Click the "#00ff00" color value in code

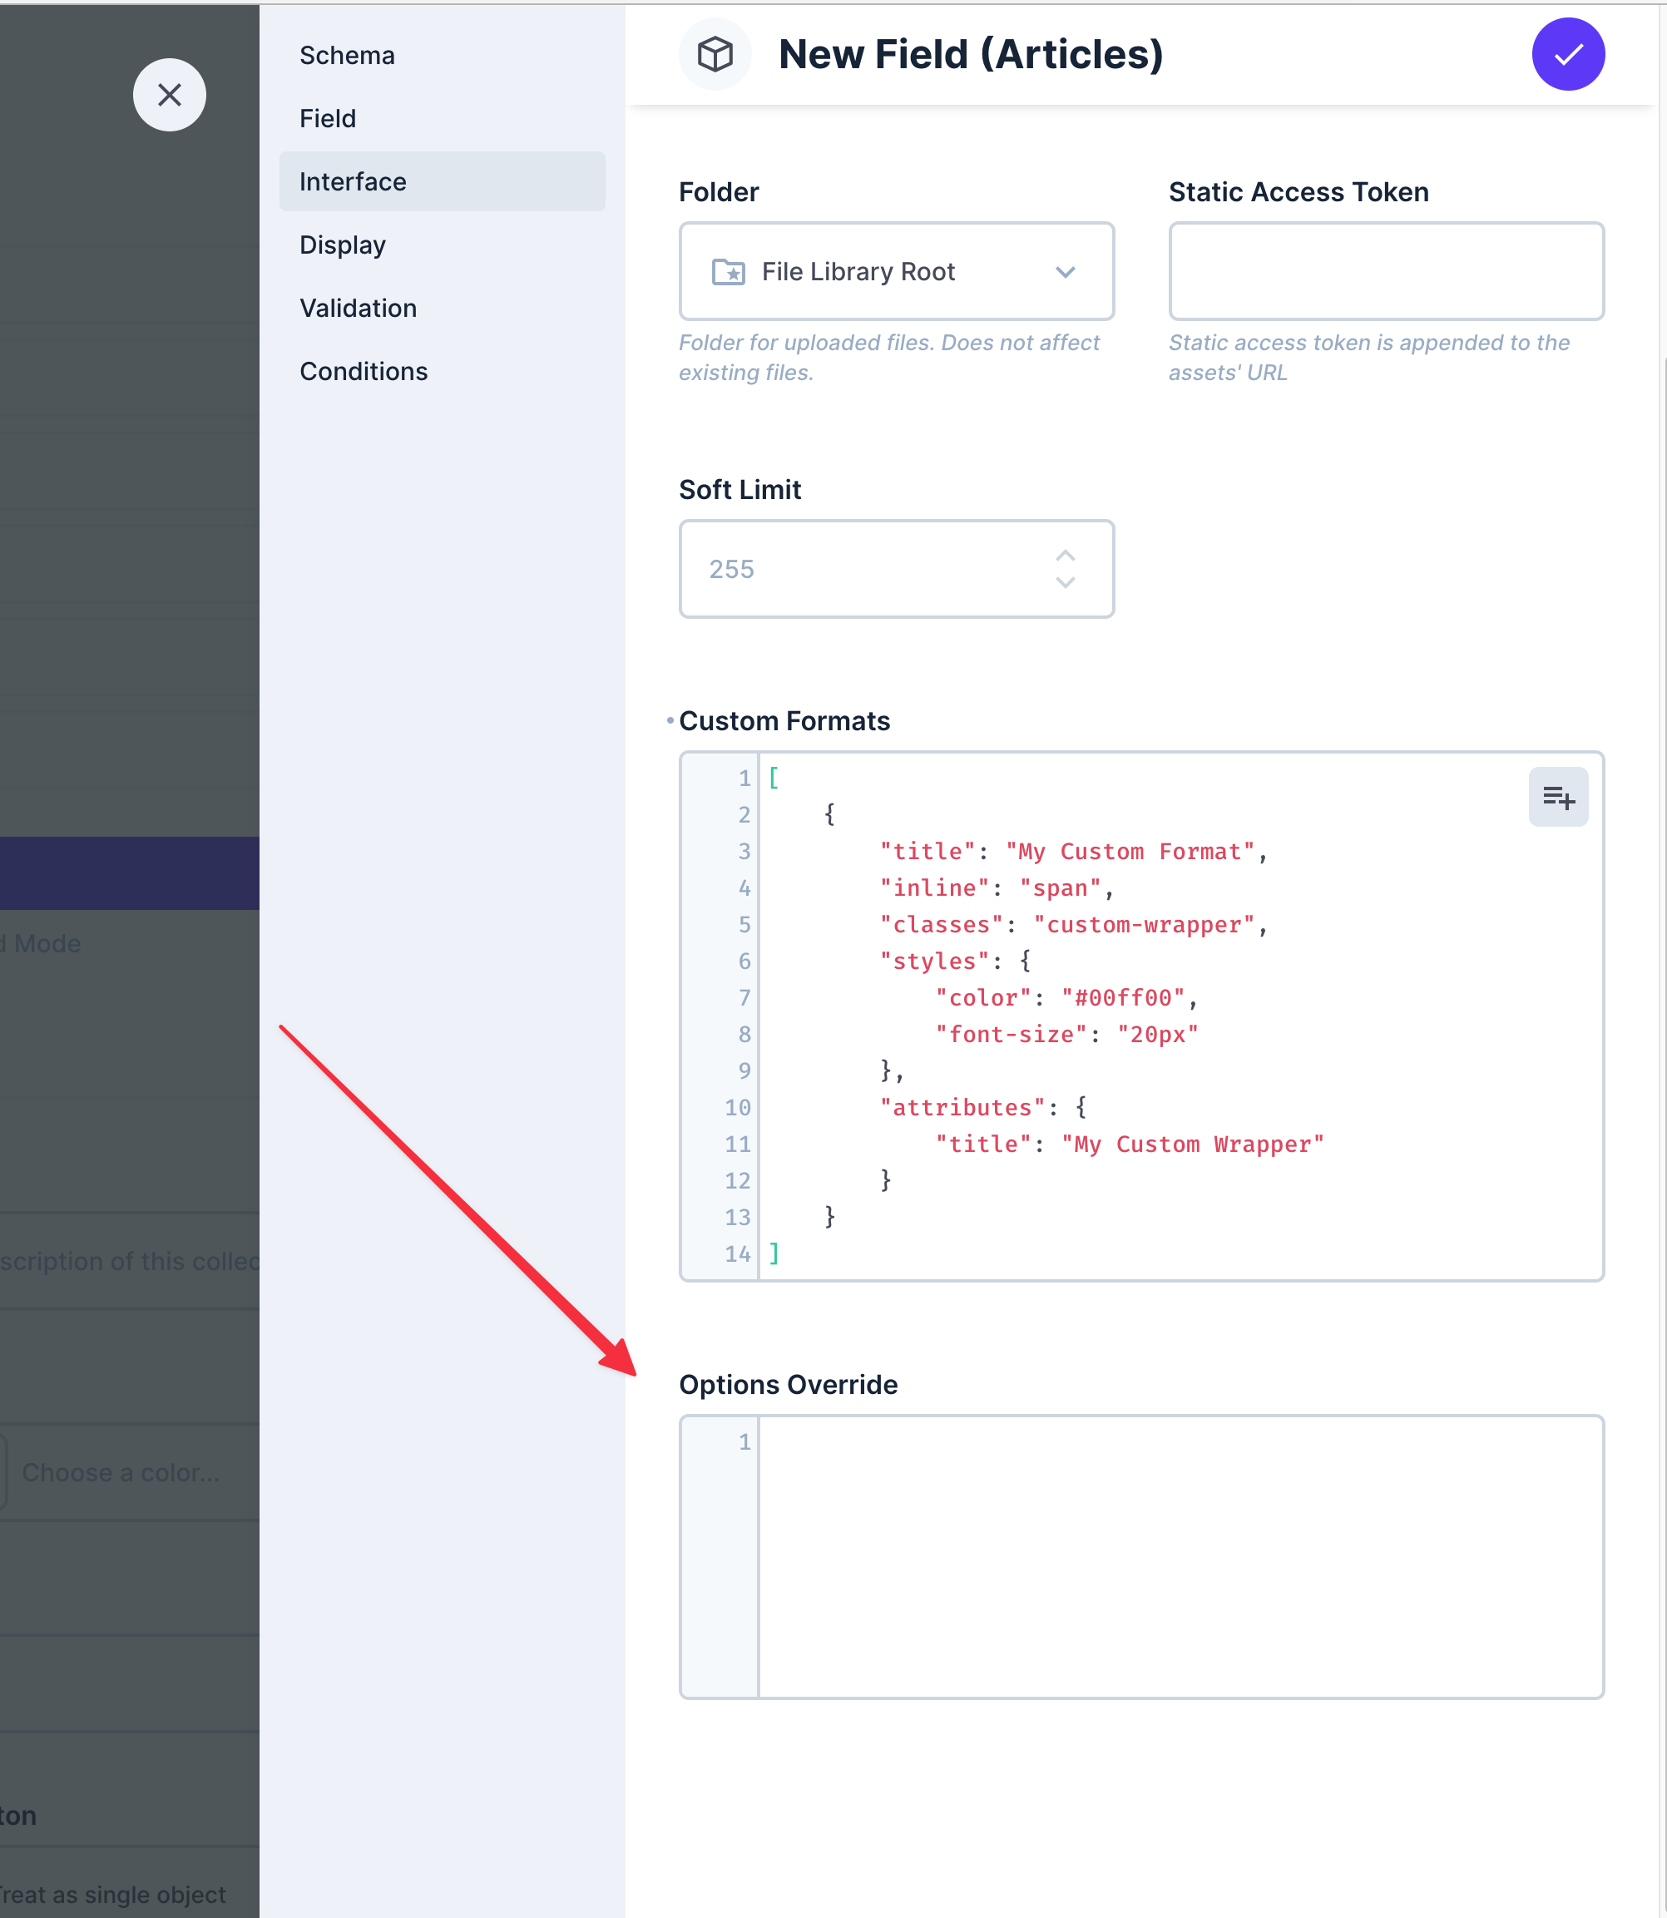point(1123,998)
